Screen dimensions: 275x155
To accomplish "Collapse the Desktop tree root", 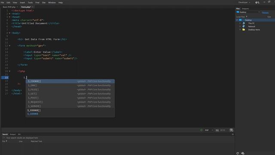I will click(237, 20).
